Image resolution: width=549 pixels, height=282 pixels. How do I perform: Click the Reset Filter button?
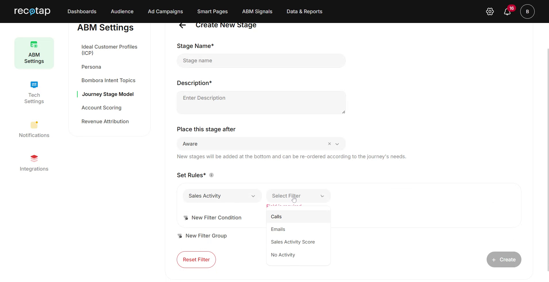click(196, 259)
